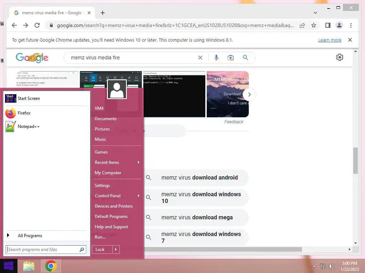365x273 pixels.
Task: Click Chrome icon in taskbar
Action: pos(51,266)
